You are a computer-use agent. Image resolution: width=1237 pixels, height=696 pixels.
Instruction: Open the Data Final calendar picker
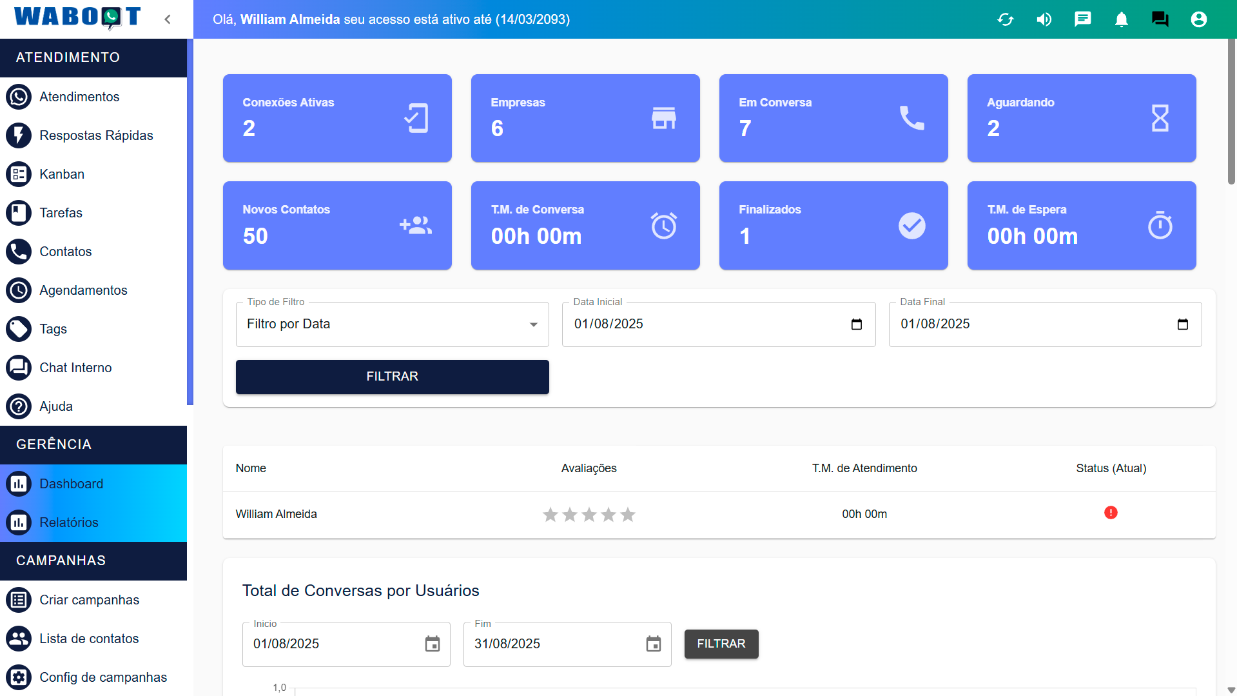coord(1183,324)
